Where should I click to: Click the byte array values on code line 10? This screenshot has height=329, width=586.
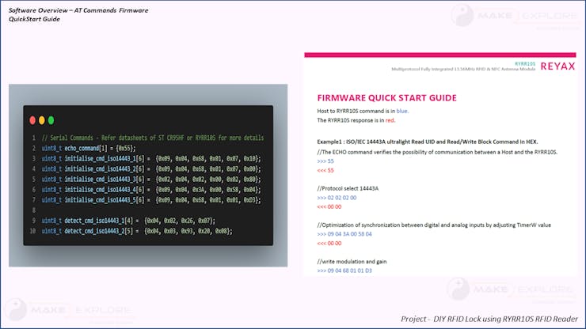pyautogui.click(x=188, y=231)
